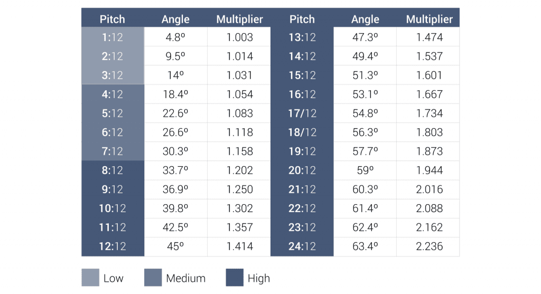Click the High legend color swatch
541x294 pixels.
(235, 278)
